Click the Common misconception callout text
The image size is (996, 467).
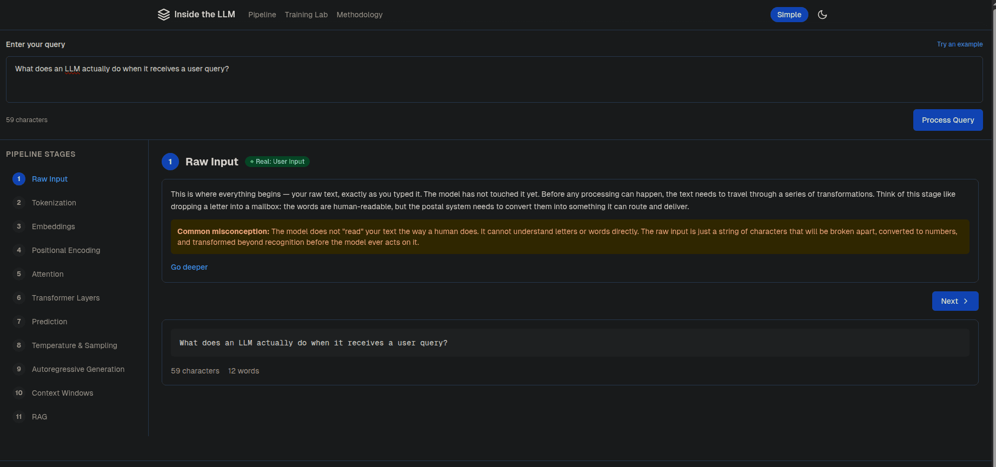coord(570,237)
